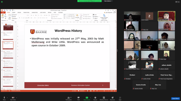Image resolution: width=181 pixels, height=101 pixels.
Task: Open the REVIEW ribbon tab
Action: (x=49, y=12)
